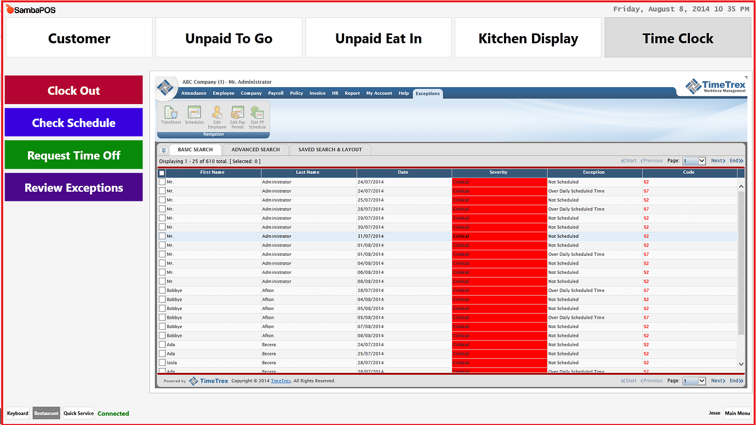756x425 pixels.
Task: Click the Unpaid To Go button
Action: click(x=229, y=38)
